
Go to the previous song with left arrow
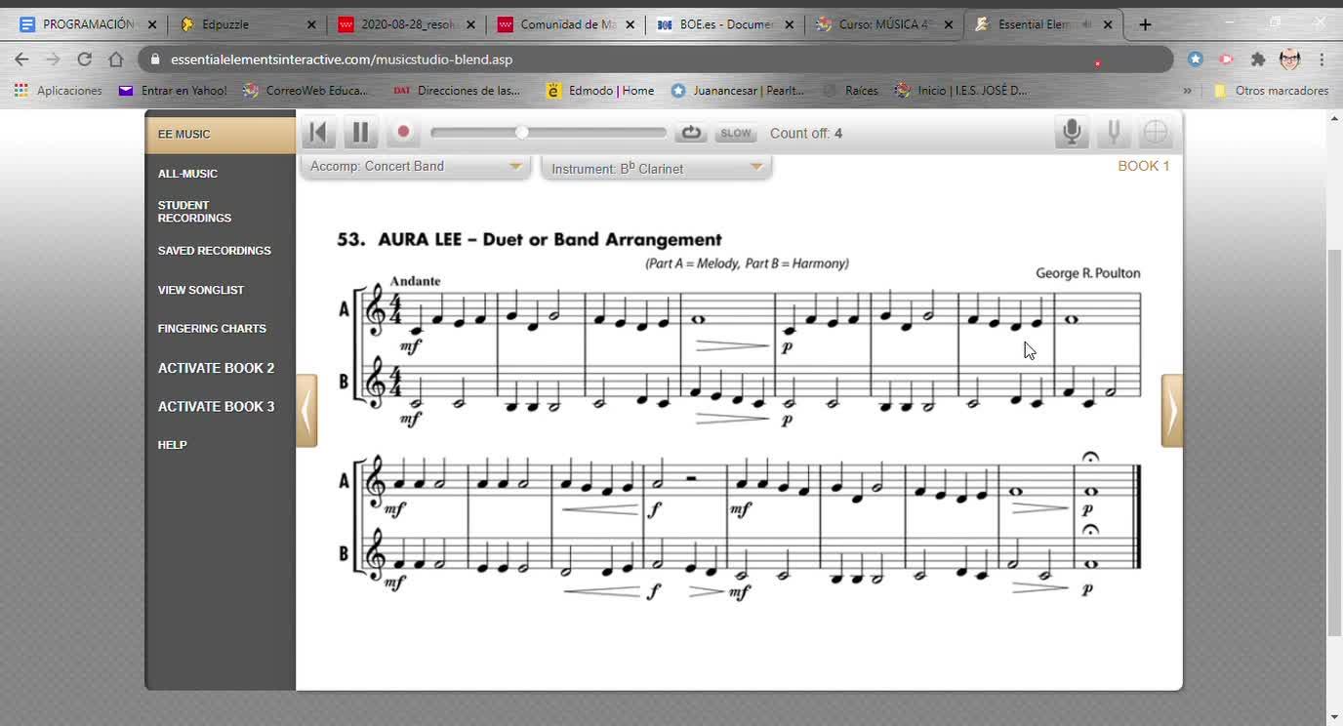(x=306, y=411)
